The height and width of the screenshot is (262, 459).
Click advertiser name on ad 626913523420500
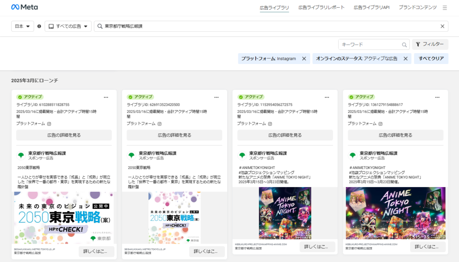click(x=158, y=153)
